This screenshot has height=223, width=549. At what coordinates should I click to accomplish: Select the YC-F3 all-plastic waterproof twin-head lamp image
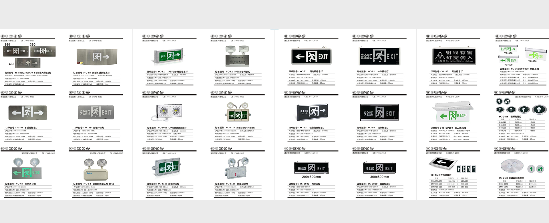pos(96,170)
